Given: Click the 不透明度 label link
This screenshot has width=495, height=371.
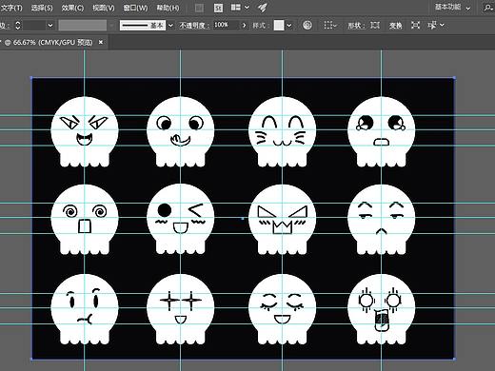Looking at the screenshot, I should click(x=194, y=26).
